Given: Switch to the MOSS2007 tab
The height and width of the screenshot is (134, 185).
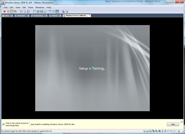Looking at the screenshot, I should click(x=21, y=16).
